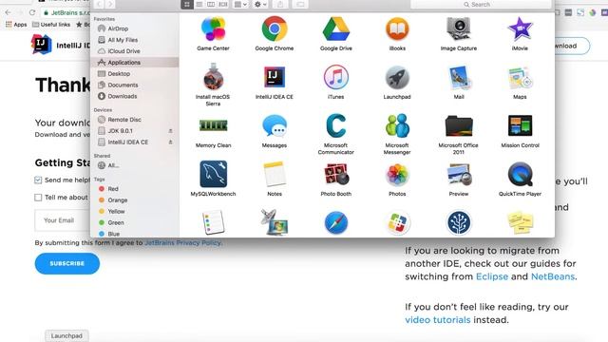Click the SUBSCRIBE button on webpage
Image resolution: width=608 pixels, height=342 pixels.
click(x=67, y=263)
